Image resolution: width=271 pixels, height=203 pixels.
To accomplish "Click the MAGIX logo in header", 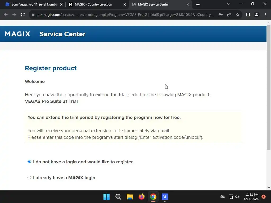I will 17,34.
